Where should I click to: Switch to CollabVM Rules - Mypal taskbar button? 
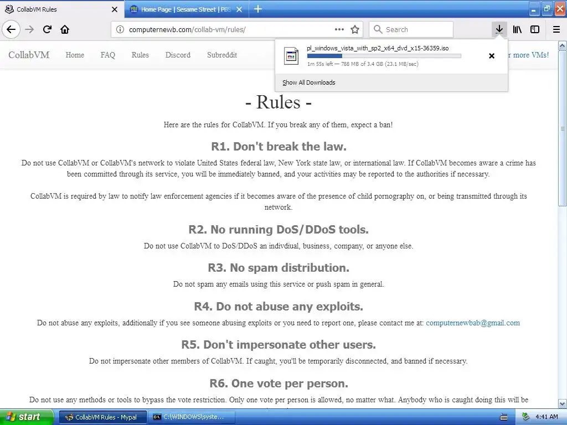[102, 417]
